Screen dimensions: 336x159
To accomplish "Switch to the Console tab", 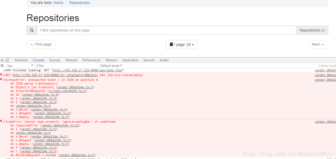I will click(x=38, y=60).
